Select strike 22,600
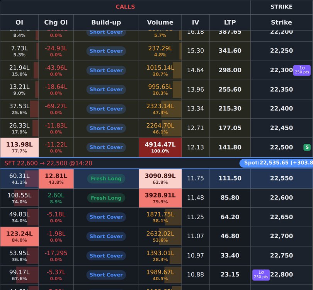This screenshot has height=290, width=313. pos(281,198)
